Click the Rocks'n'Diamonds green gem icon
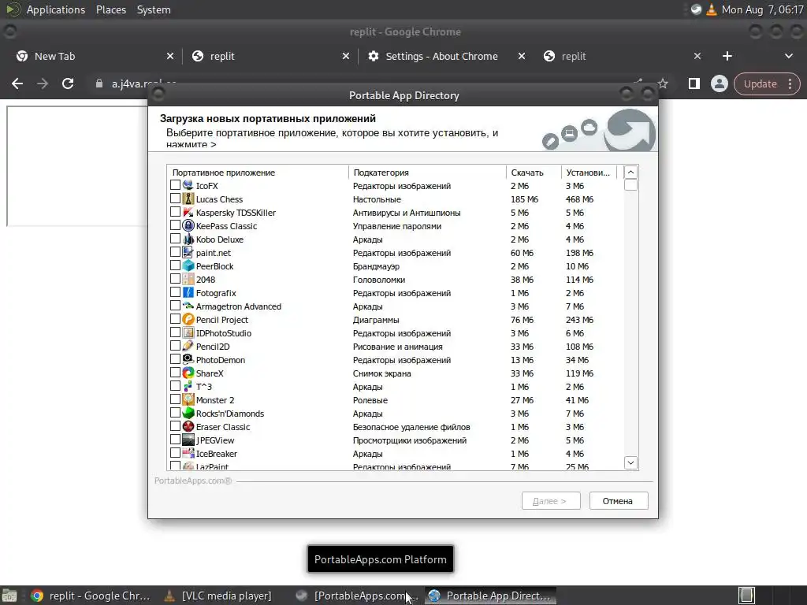Image resolution: width=807 pixels, height=605 pixels. [188, 413]
